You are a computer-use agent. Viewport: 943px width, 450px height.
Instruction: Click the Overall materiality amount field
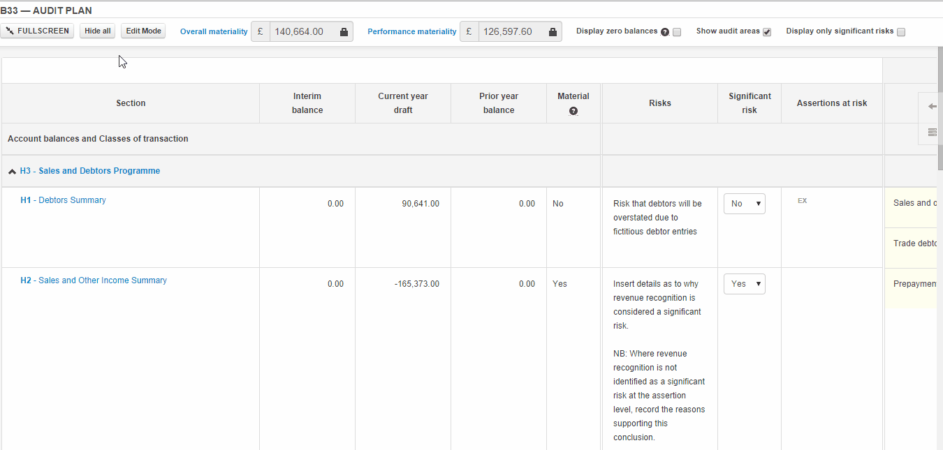(302, 31)
